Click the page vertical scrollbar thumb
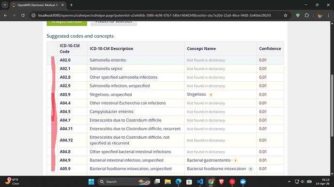Screen dimensions: 334x187 [332, 105]
